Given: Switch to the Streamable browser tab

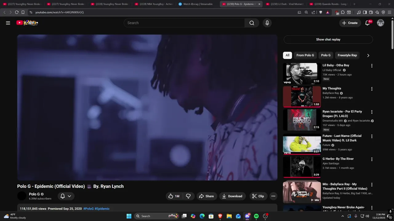Looking at the screenshot, I should 197,4.
